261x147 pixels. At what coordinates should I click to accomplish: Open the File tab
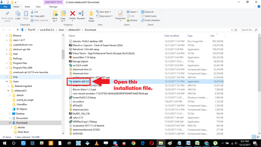point(5,7)
